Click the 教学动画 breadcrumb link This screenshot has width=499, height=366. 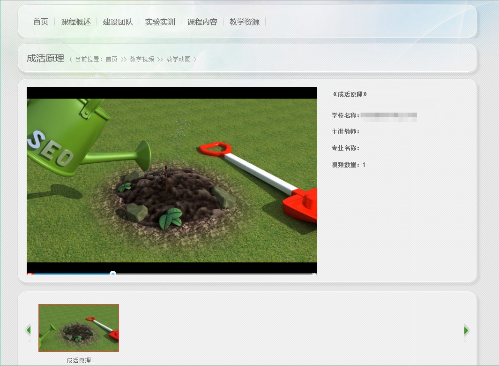pyautogui.click(x=179, y=59)
